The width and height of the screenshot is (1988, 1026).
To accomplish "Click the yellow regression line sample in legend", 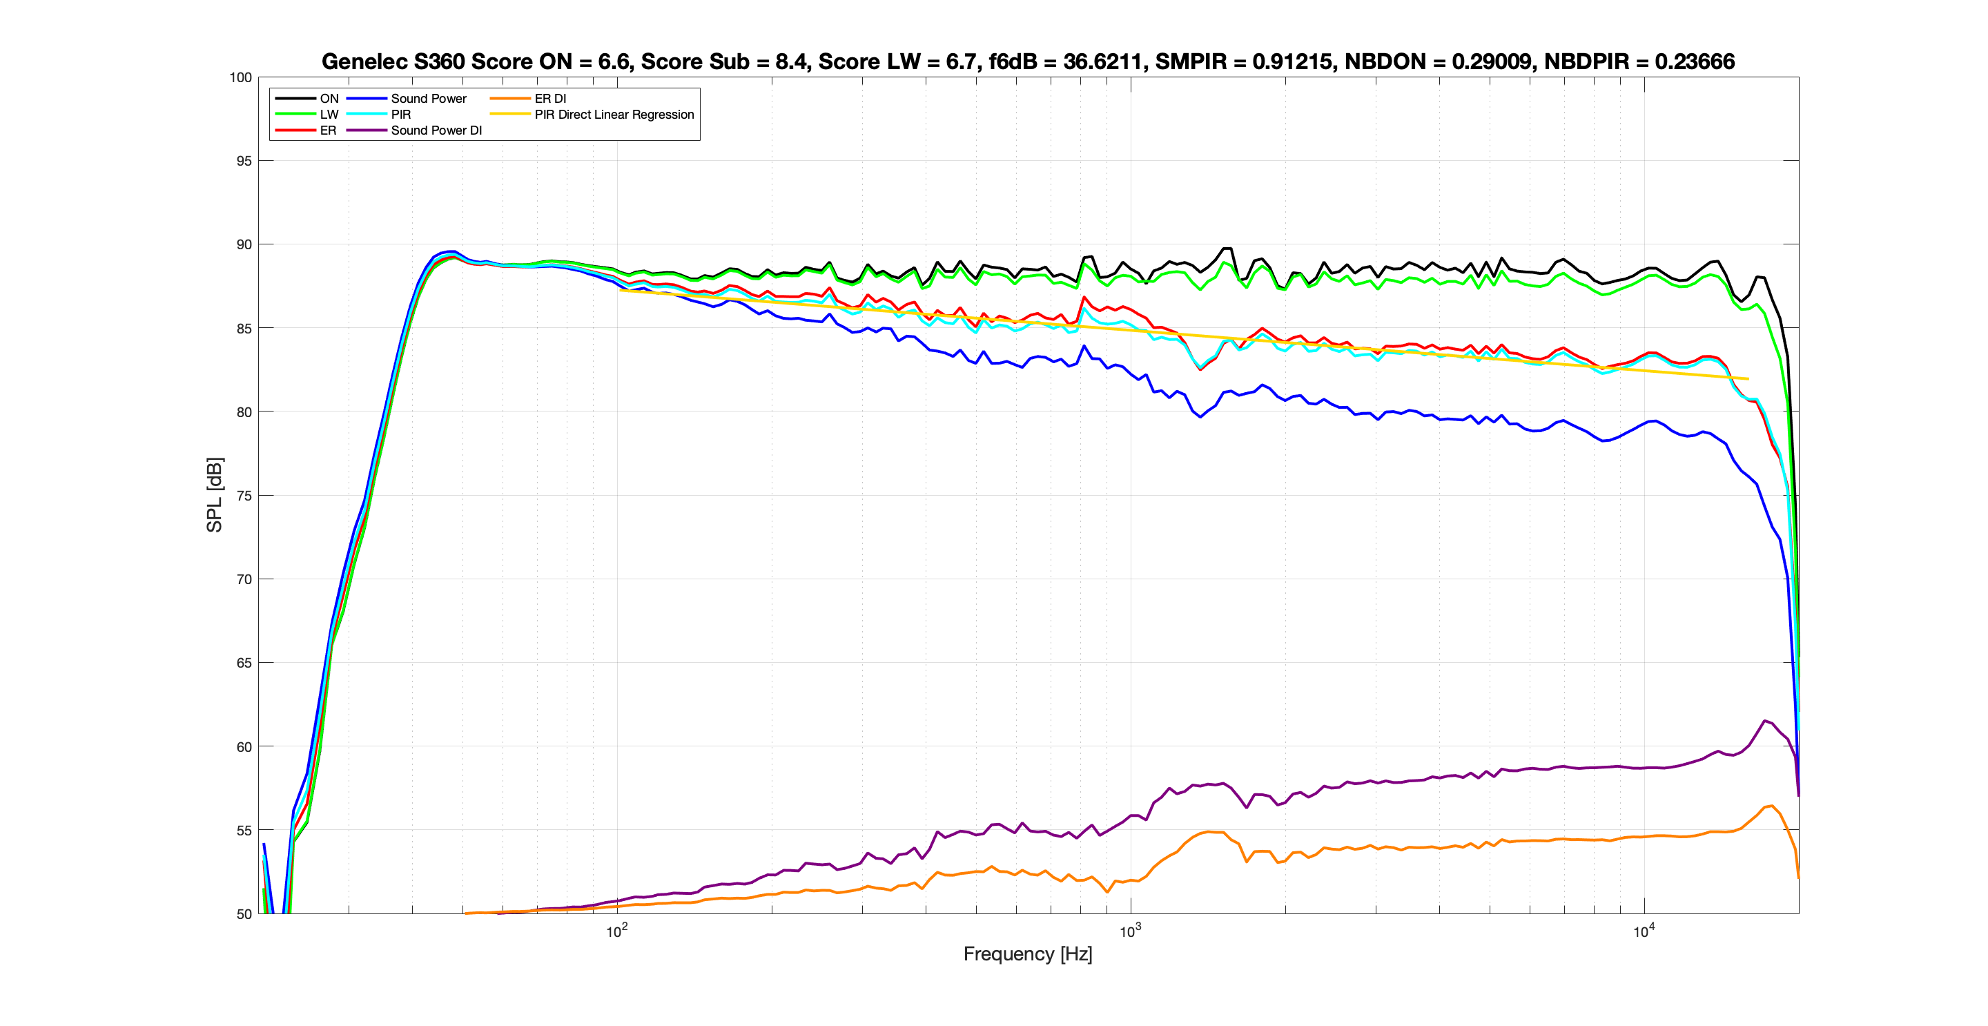I will pos(509,114).
